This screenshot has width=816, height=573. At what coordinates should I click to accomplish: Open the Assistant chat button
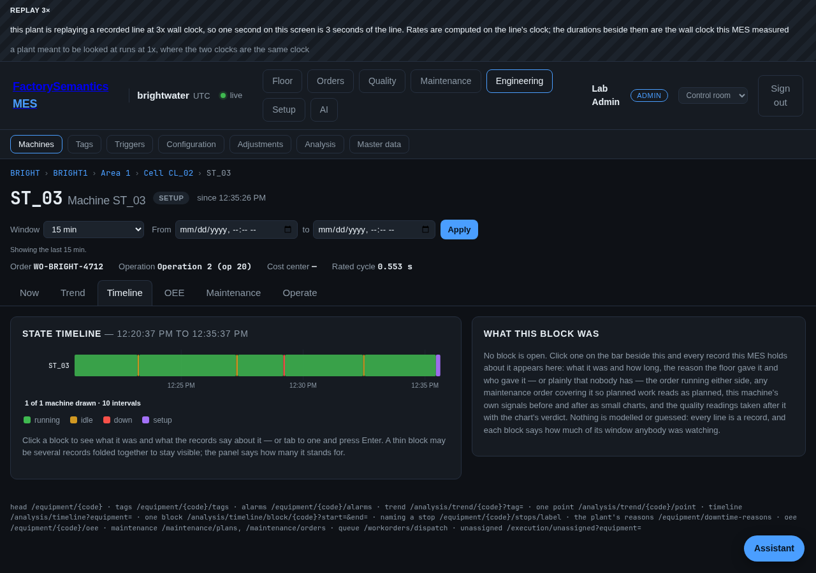click(x=774, y=548)
